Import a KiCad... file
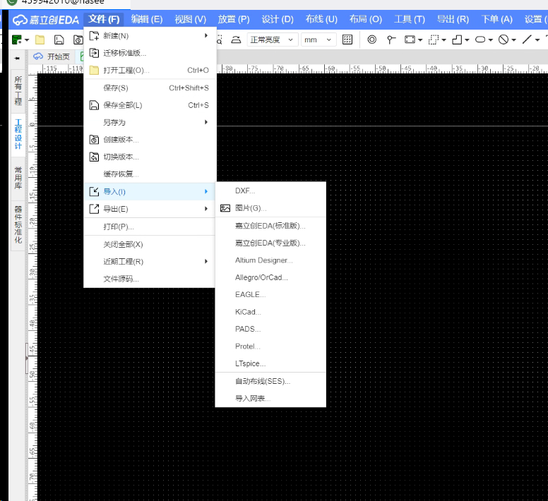 pyautogui.click(x=270, y=312)
